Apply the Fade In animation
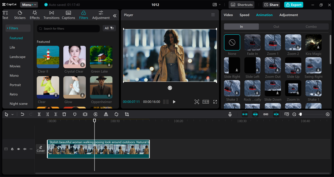 [x=252, y=42]
